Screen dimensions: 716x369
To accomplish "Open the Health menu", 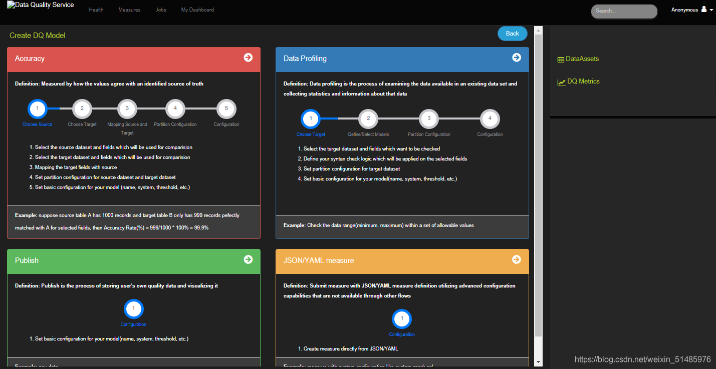I will (96, 10).
